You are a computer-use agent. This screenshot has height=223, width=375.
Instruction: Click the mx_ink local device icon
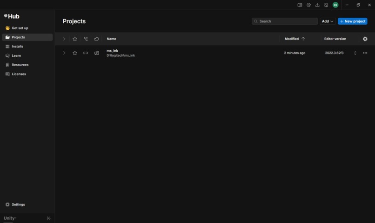(x=96, y=53)
